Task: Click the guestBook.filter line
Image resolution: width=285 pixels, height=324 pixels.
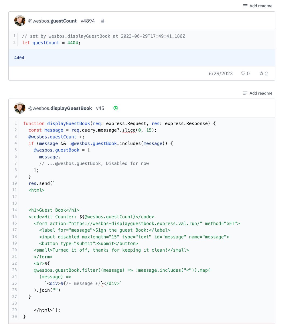Action: coord(122,270)
